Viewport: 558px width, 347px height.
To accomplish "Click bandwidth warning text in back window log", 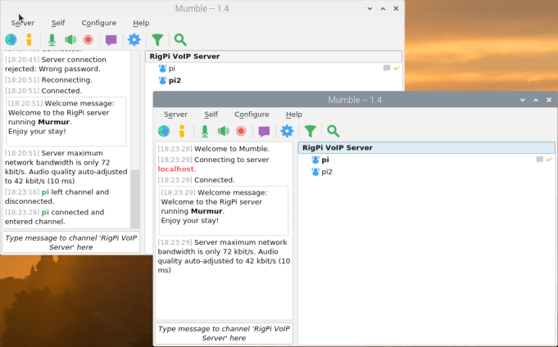I will click(66, 167).
